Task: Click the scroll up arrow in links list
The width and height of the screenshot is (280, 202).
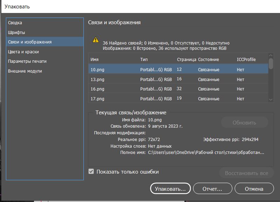Action: 271,55
